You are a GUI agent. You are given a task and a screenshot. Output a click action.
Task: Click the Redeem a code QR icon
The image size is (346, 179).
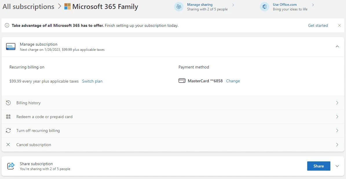coord(8,117)
